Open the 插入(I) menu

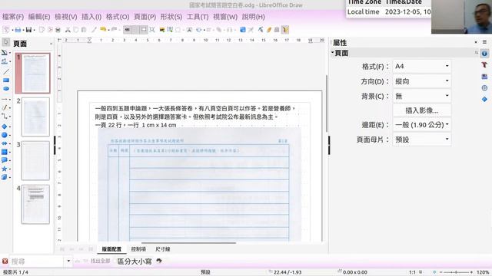click(91, 17)
